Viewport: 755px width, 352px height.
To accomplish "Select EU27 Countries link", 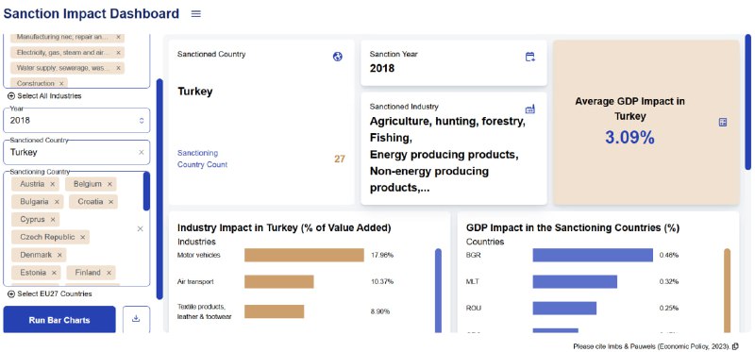I will pyautogui.click(x=55, y=293).
